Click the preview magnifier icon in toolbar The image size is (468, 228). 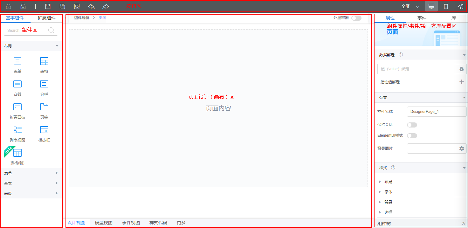coord(77,6)
